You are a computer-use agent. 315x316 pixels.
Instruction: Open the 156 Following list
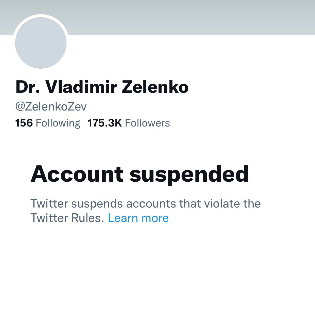coord(47,123)
